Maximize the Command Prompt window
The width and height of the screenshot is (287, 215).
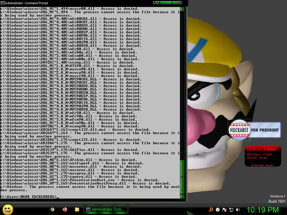166,2
